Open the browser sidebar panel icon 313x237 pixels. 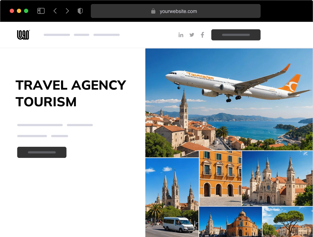coord(41,11)
